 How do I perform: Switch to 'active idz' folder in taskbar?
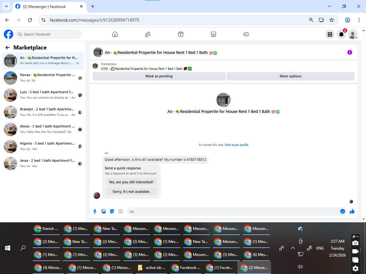pos(152,267)
